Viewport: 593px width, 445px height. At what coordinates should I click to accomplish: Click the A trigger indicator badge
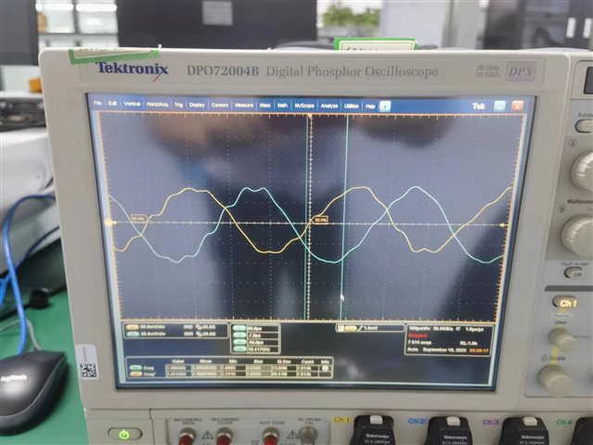click(x=341, y=328)
